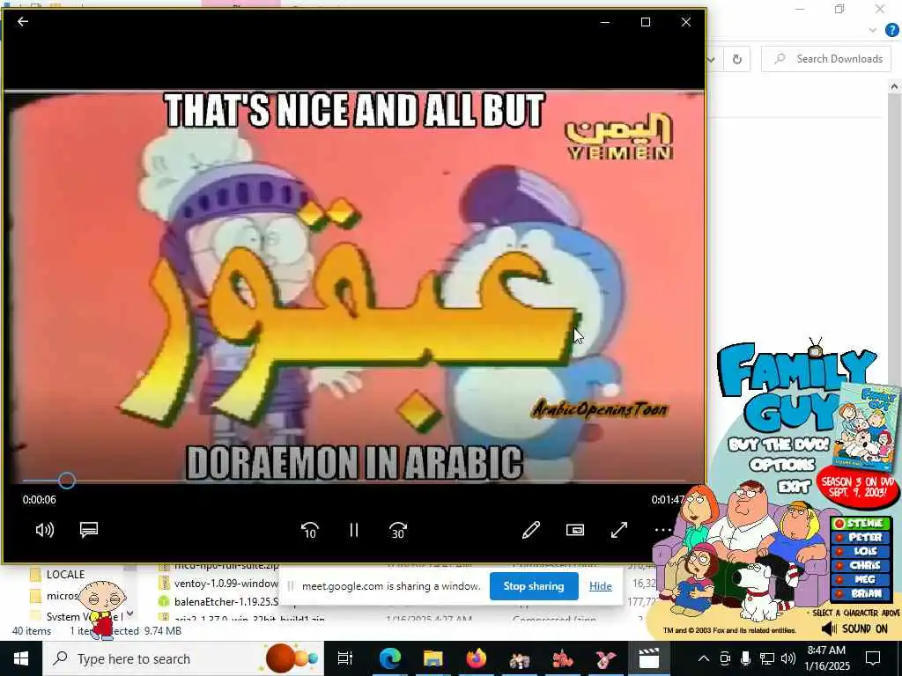Click the red character taskbar icon
This screenshot has width=902, height=676.
[563, 658]
